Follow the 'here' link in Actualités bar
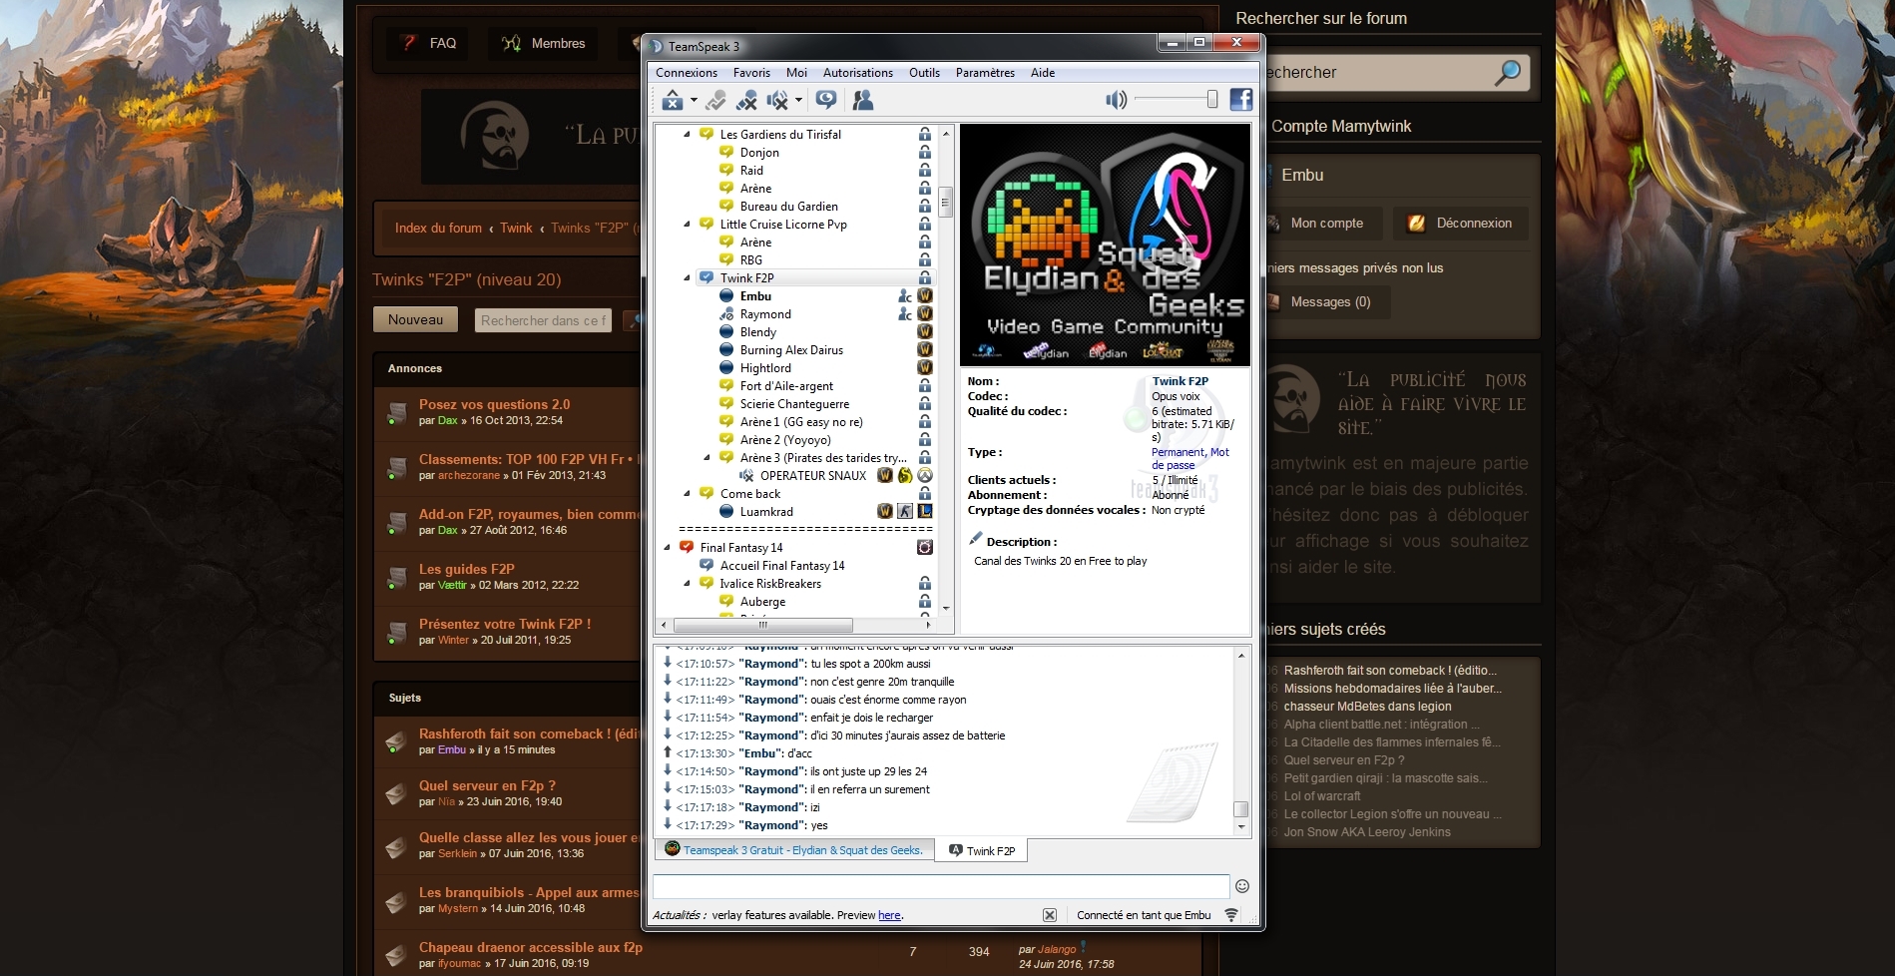The width and height of the screenshot is (1895, 976). (x=889, y=915)
